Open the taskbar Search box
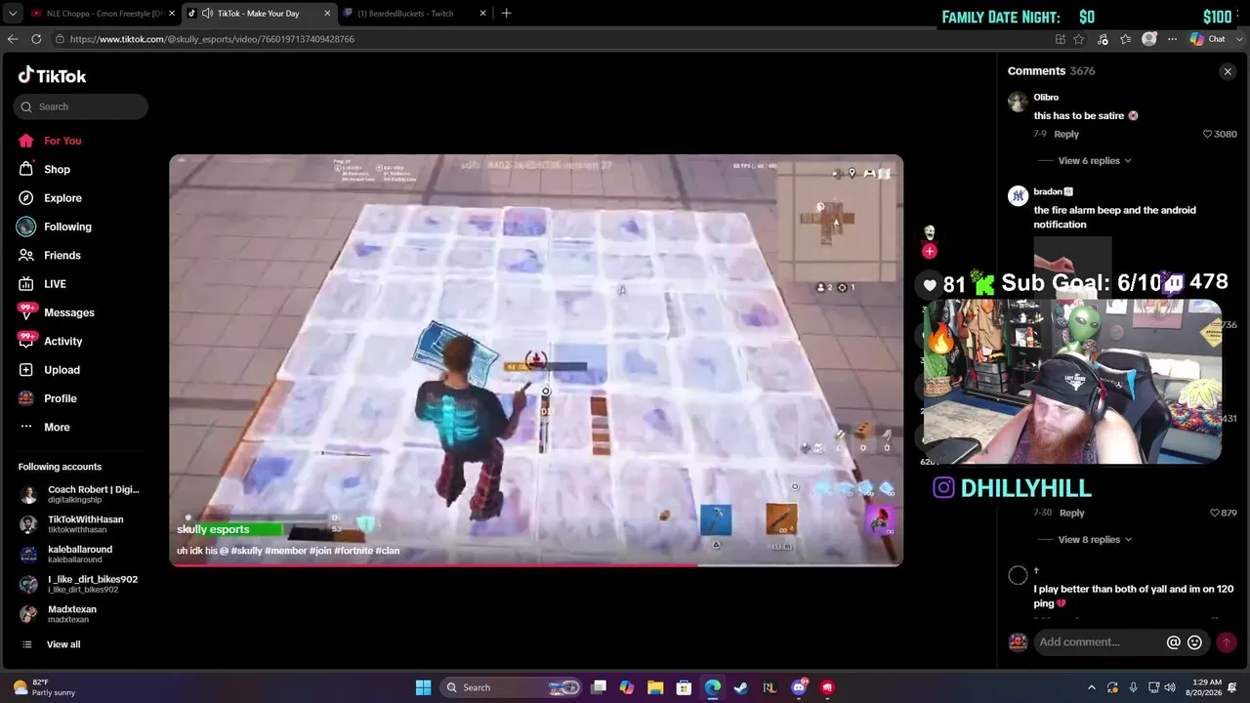Screen dimensions: 1250x703 [513, 687]
